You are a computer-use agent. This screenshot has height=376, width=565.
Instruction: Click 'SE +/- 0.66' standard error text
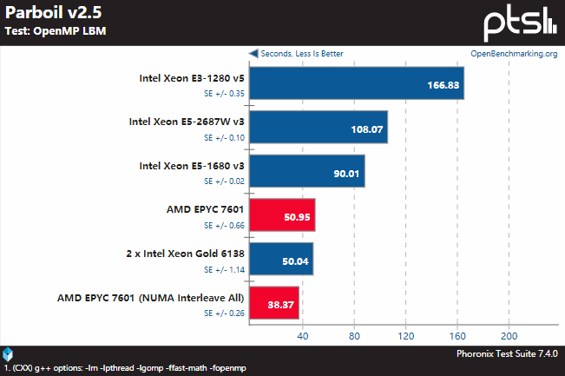pos(224,225)
